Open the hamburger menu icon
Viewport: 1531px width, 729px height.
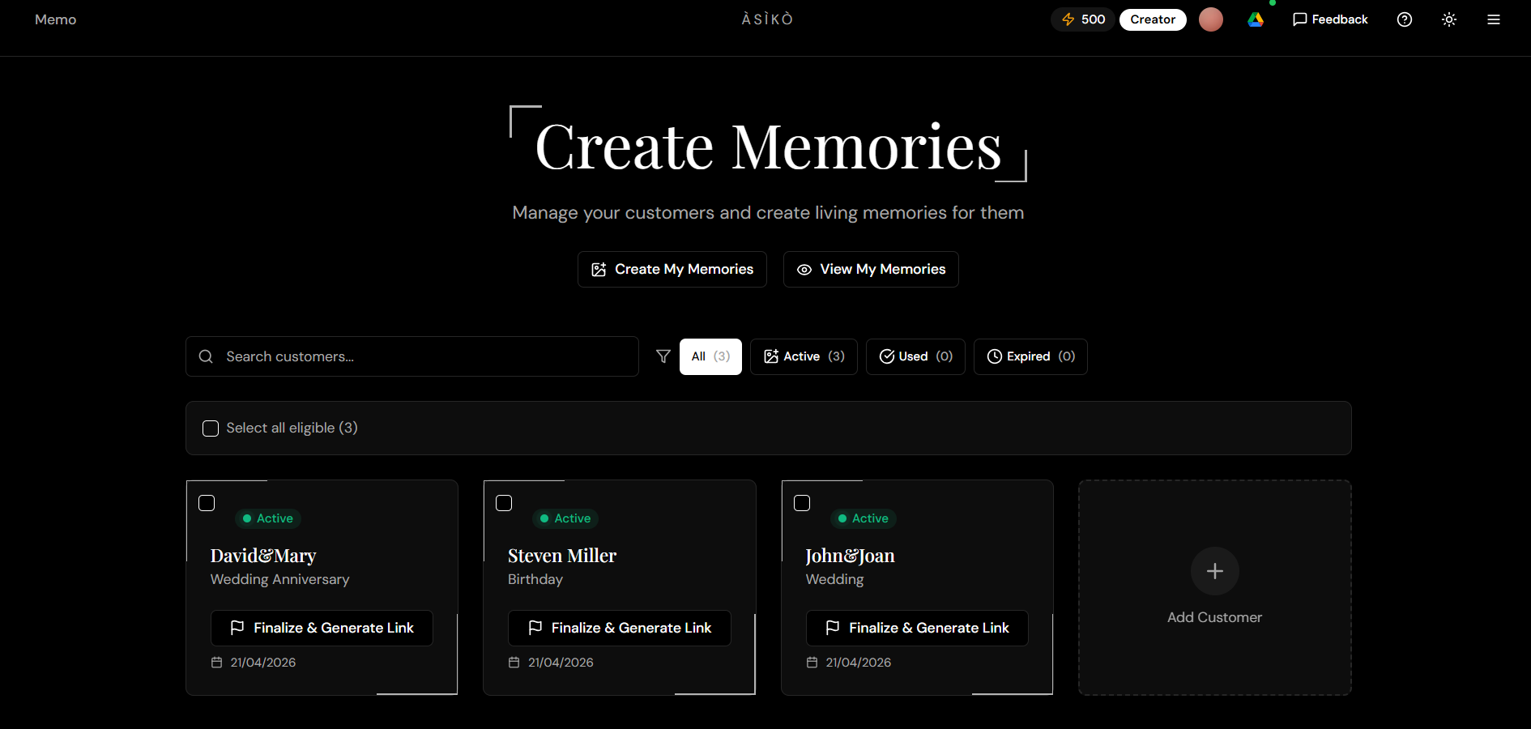(x=1494, y=19)
